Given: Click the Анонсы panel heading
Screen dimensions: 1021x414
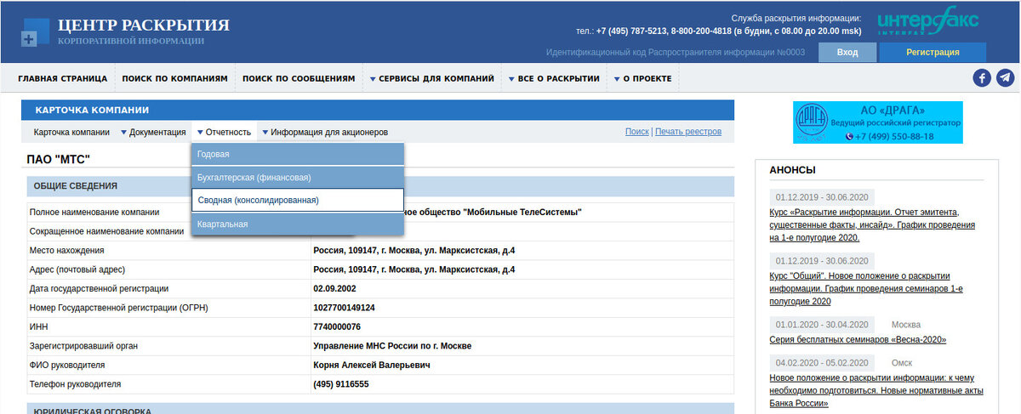Looking at the screenshot, I should [x=792, y=169].
